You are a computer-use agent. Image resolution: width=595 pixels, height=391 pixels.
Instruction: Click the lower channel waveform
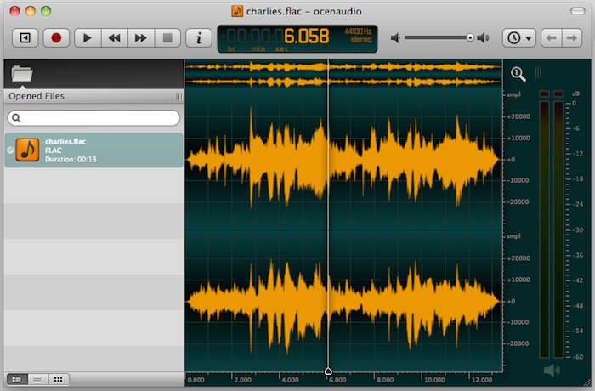343,302
